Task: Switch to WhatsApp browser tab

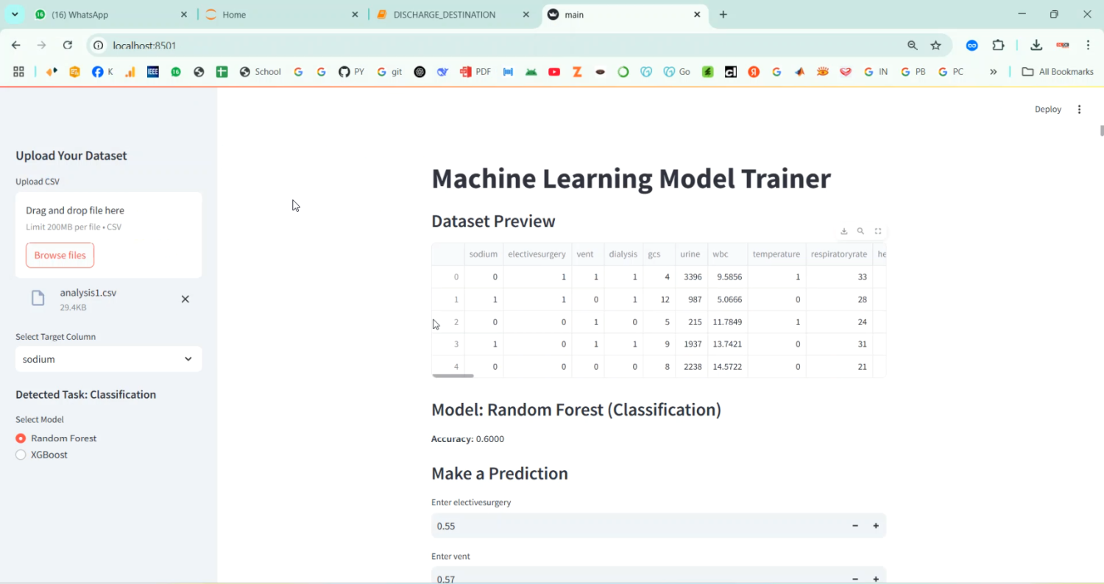Action: [x=103, y=15]
